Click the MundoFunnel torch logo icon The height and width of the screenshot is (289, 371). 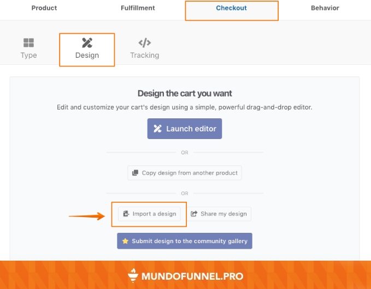coord(133,276)
